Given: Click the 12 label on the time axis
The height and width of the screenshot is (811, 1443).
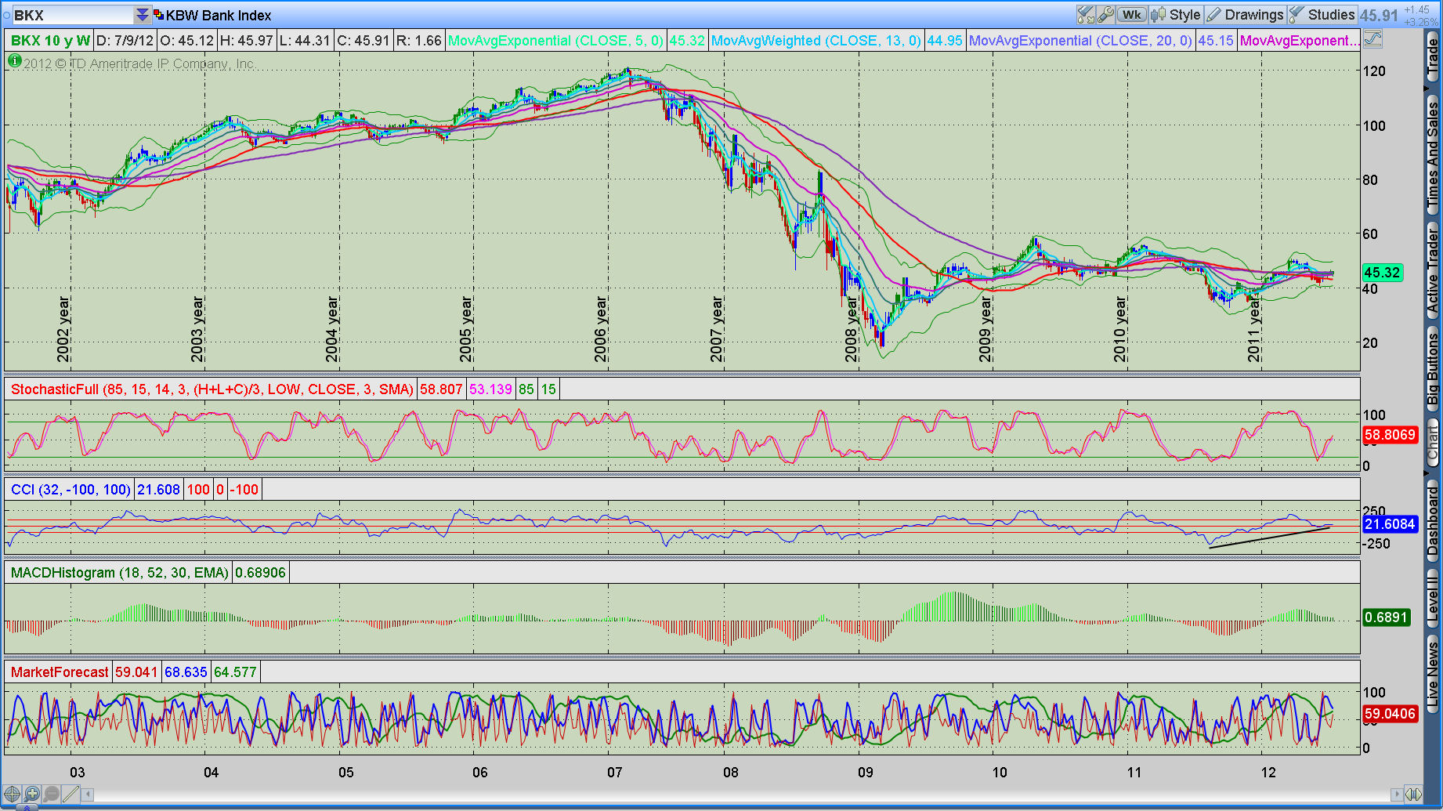Looking at the screenshot, I should pos(1268,773).
